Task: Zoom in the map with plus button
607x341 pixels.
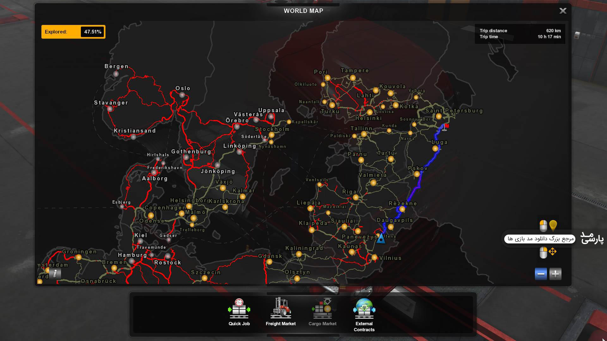Action: pyautogui.click(x=555, y=274)
